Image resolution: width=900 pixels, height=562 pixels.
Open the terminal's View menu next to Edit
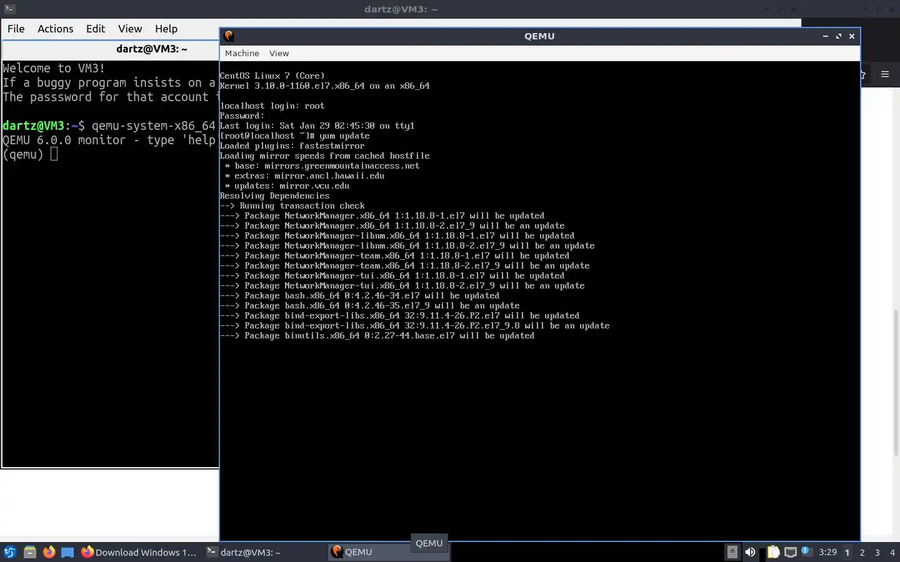point(130,29)
